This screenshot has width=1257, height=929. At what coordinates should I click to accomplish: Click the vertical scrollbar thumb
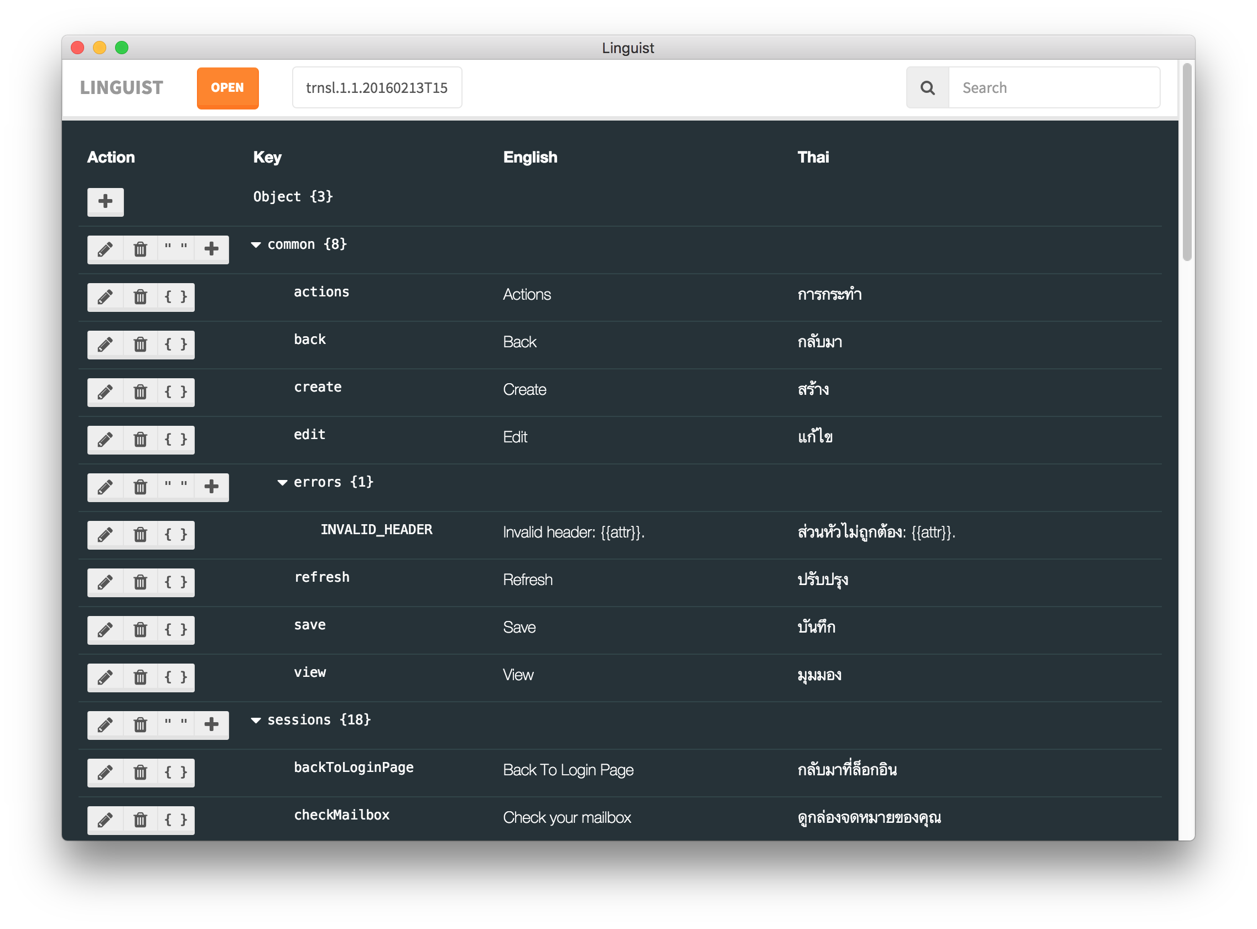[1187, 162]
